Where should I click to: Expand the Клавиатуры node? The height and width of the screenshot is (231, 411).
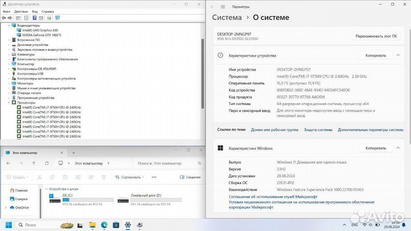9,54
